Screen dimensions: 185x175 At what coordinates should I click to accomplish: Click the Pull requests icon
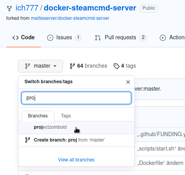click(x=98, y=38)
